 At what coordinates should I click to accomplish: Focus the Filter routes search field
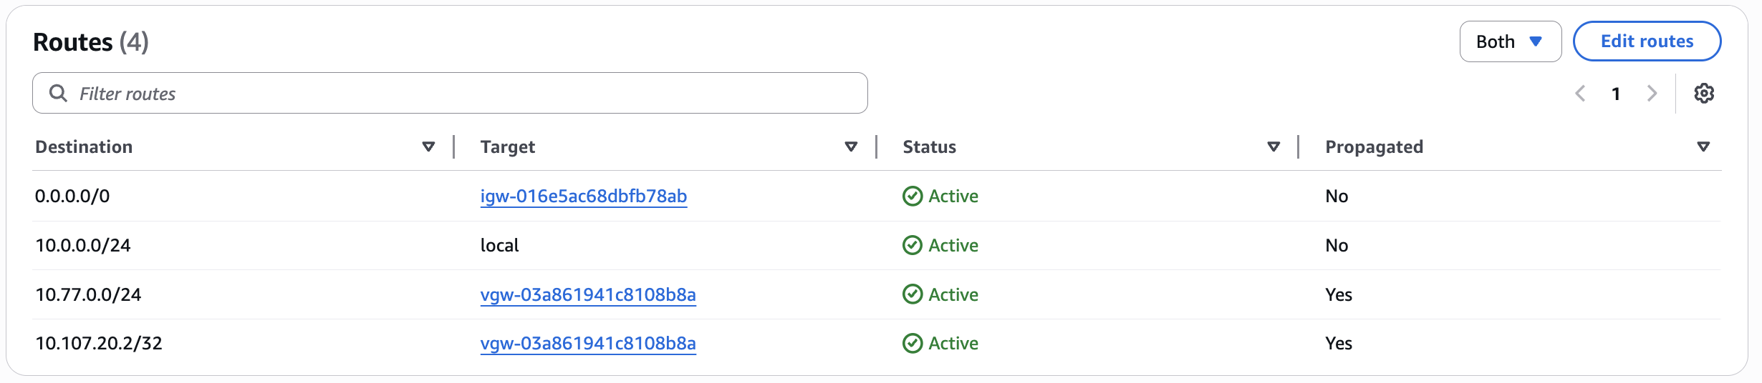458,94
